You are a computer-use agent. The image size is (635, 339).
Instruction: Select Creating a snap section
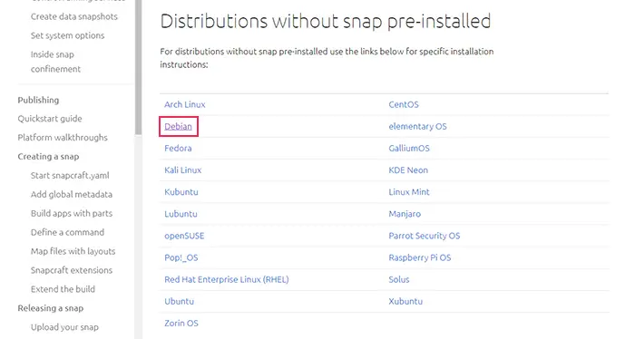[48, 157]
